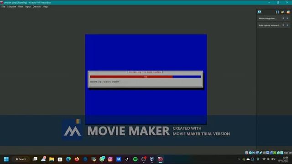The image size is (292, 164).
Task: Dismiss the Mouse integration notification
Action: [287, 18]
